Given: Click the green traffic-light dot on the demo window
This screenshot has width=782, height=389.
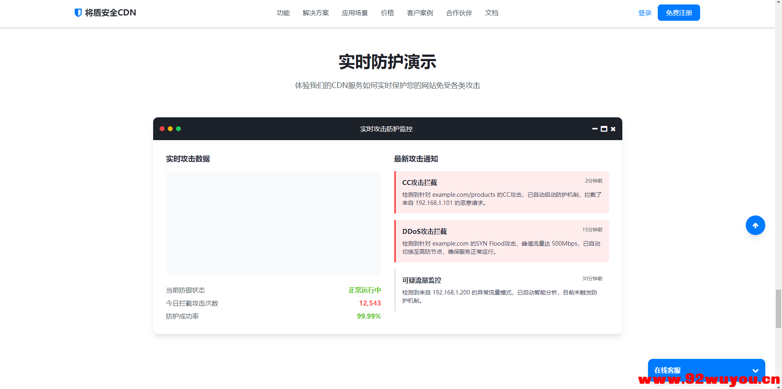Looking at the screenshot, I should 178,129.
